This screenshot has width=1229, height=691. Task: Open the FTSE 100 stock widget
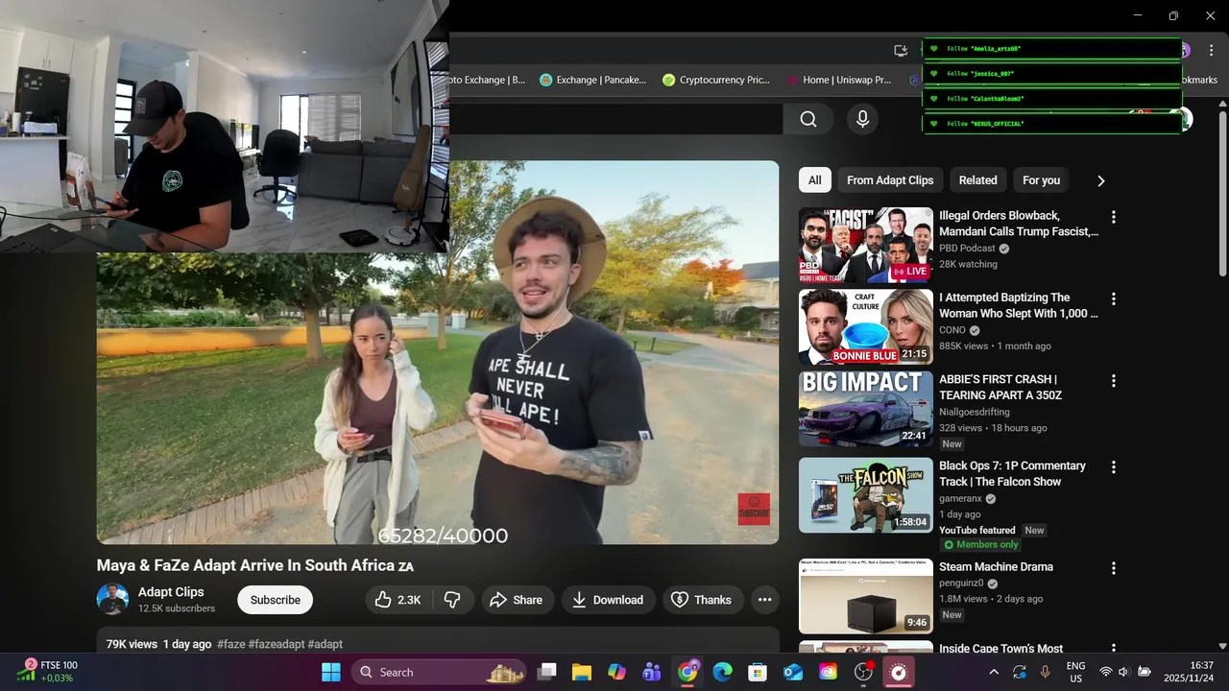coord(48,672)
